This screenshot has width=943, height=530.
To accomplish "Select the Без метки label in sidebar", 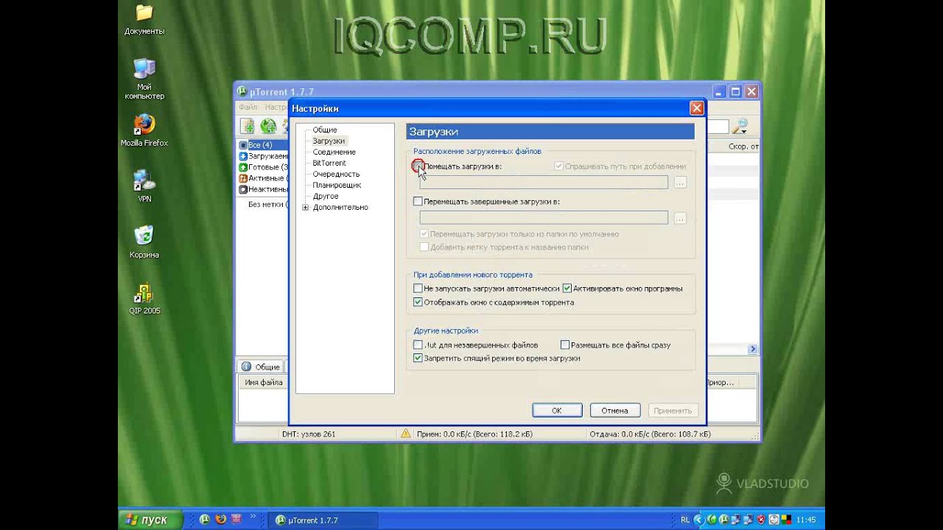I will [267, 204].
